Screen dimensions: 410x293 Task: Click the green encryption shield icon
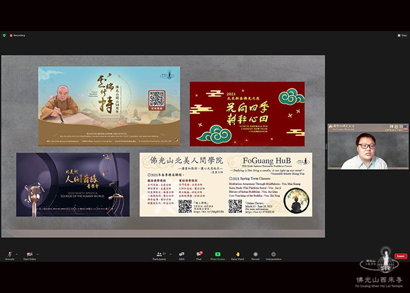(4, 35)
